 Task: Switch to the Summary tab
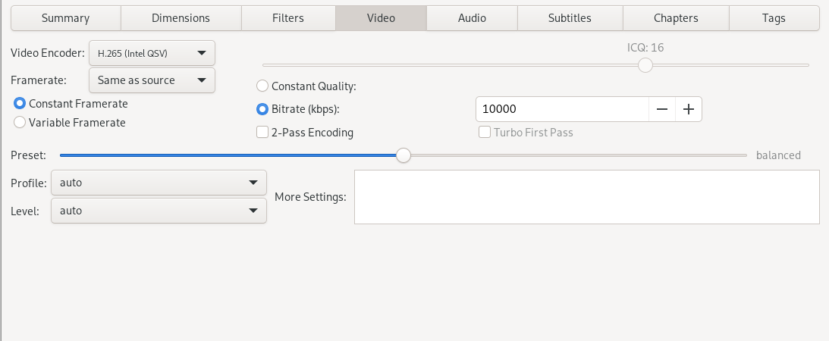coord(65,18)
